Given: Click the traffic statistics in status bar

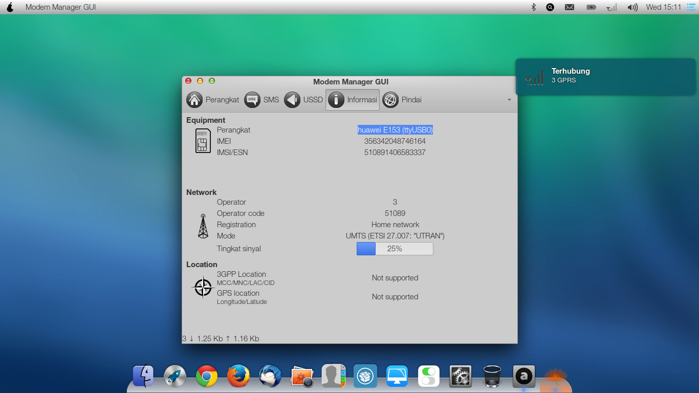Looking at the screenshot, I should point(221,339).
